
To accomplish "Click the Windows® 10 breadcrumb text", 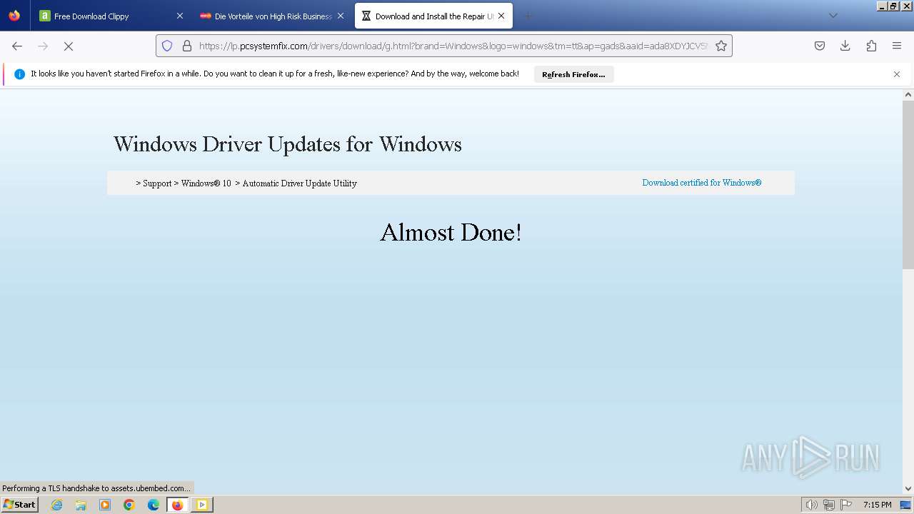I will coord(206,183).
